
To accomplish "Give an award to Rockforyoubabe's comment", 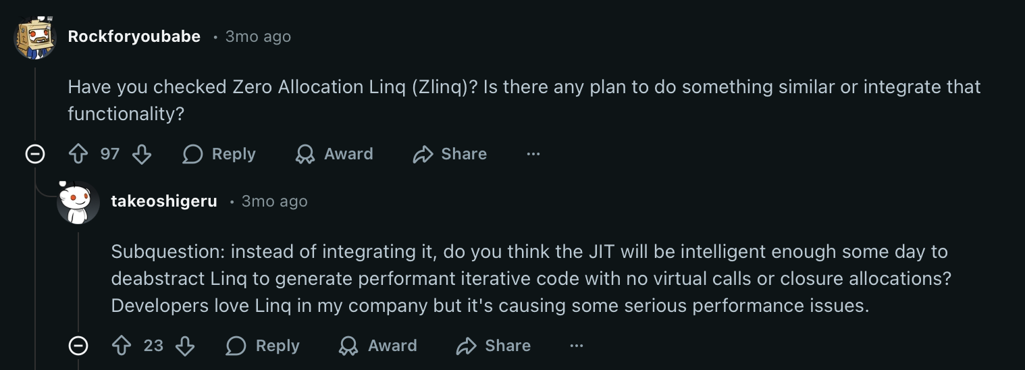I will point(335,155).
